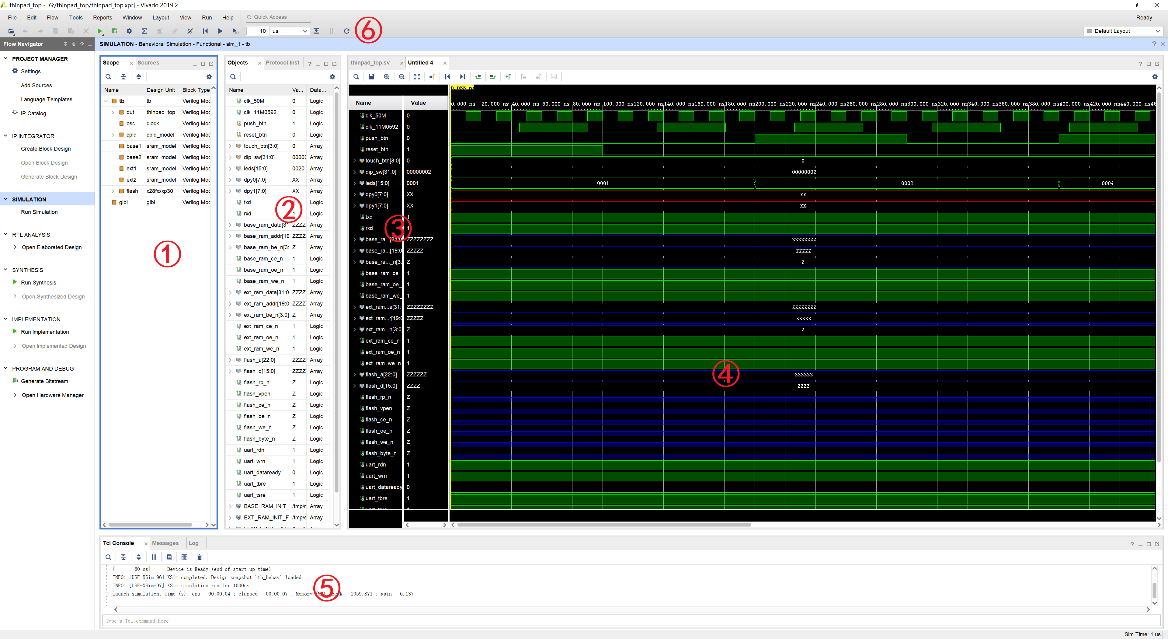
Task: Save the waveform configuration
Action: [x=371, y=77]
